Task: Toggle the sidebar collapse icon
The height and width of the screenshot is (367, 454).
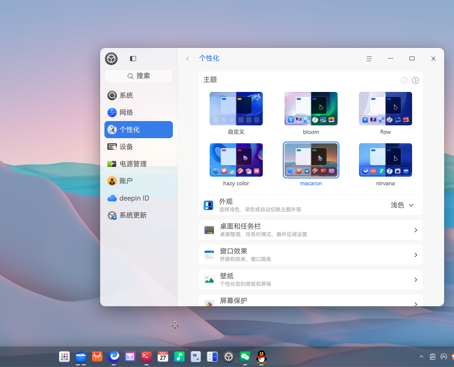Action: coord(133,59)
